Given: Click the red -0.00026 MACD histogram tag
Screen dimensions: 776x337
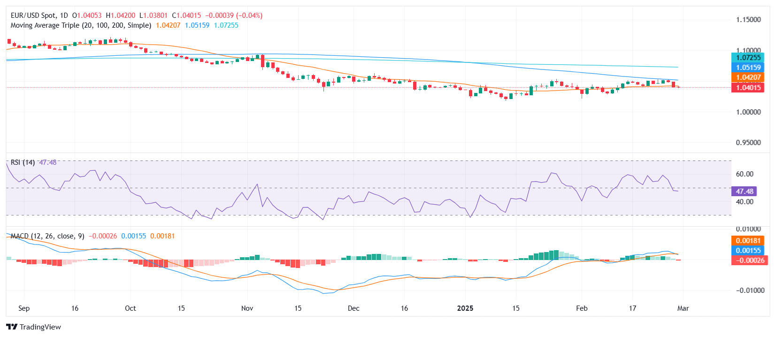Looking at the screenshot, I should pyautogui.click(x=749, y=260).
